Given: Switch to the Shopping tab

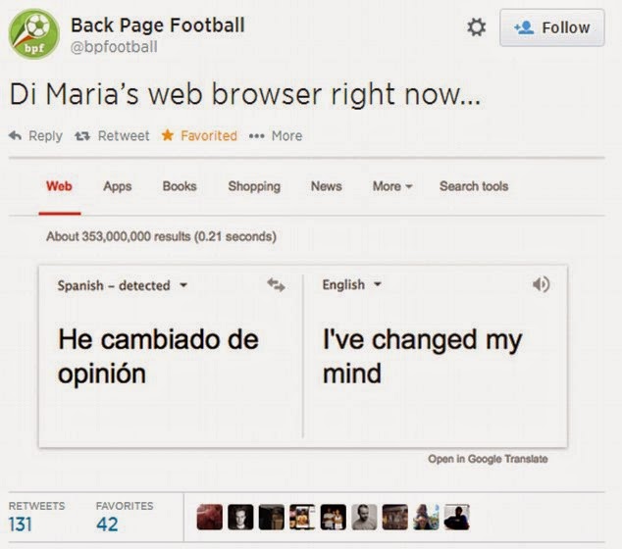Looking at the screenshot, I should 254,186.
